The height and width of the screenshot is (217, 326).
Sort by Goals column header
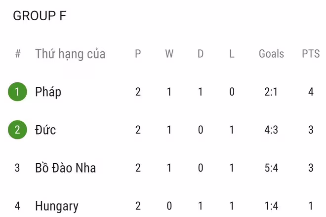(271, 54)
